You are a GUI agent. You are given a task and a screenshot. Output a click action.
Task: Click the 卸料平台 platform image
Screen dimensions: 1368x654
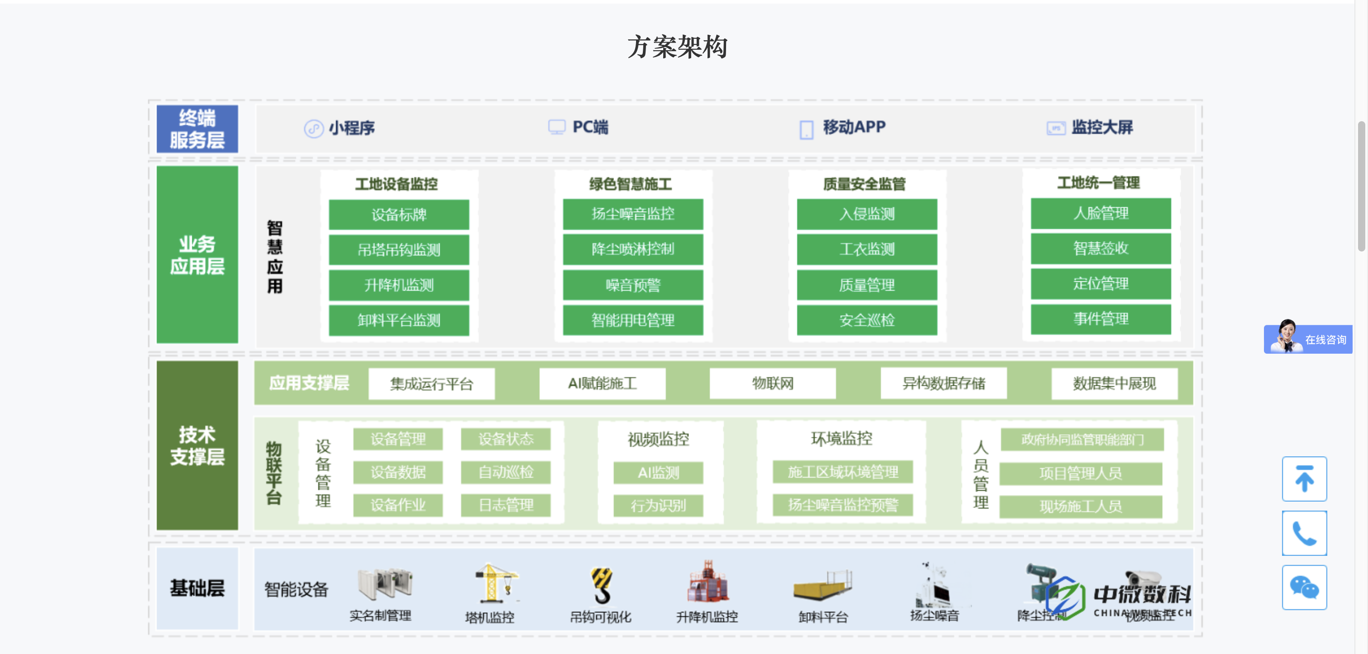(822, 586)
